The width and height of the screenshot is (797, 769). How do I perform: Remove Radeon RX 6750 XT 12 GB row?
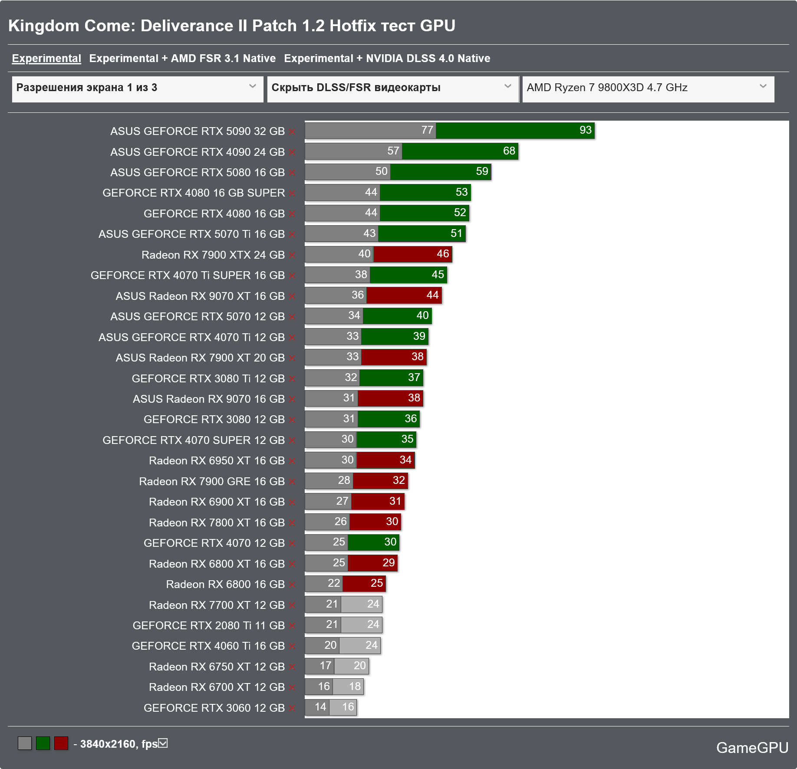point(292,667)
